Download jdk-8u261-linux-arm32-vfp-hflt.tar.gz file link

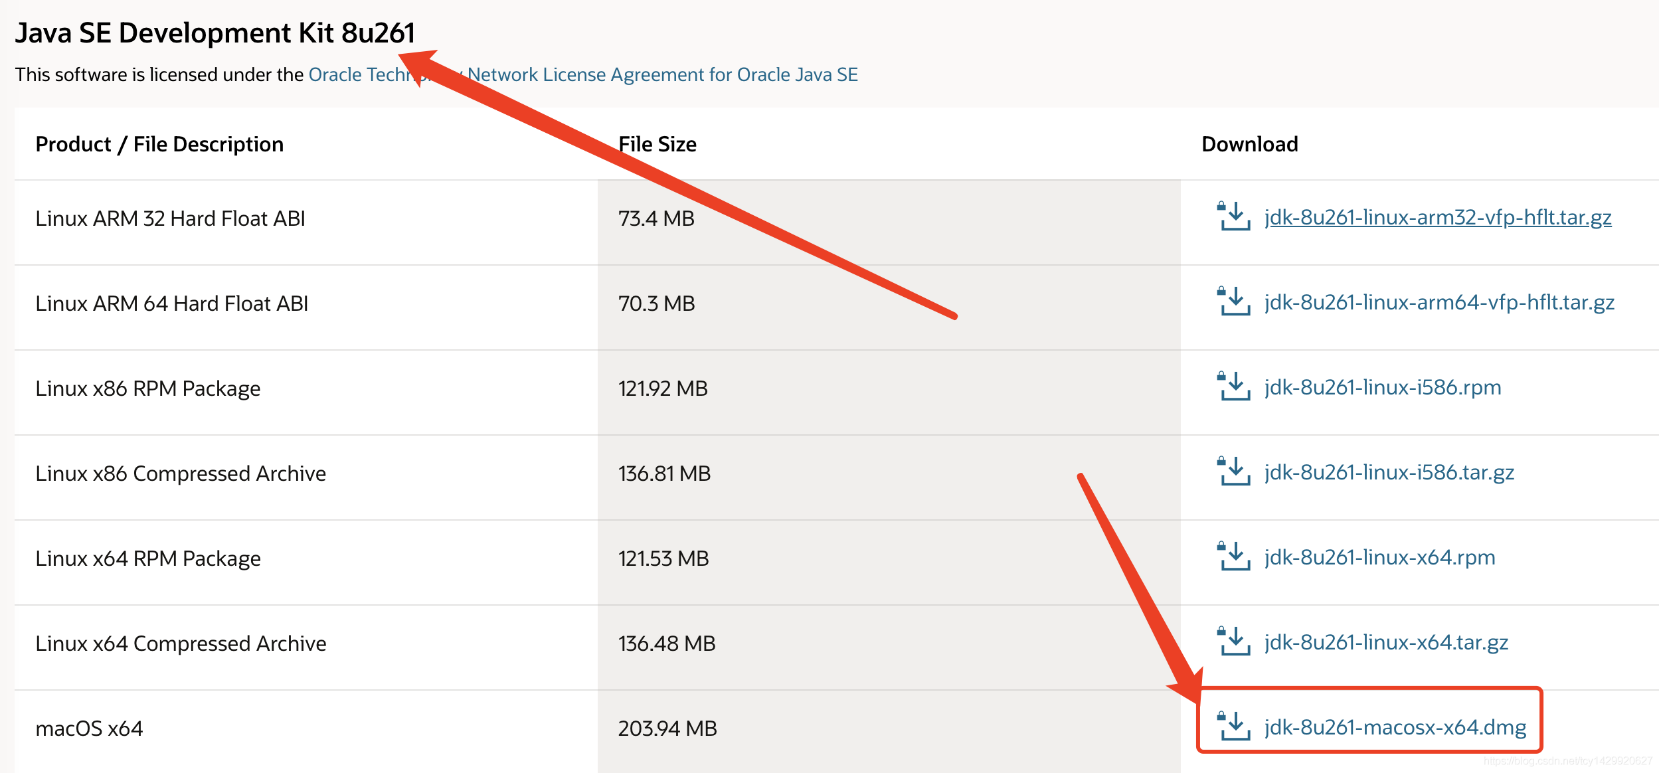coord(1438,218)
